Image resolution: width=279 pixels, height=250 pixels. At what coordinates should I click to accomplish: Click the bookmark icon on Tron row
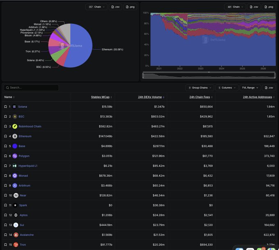[5, 245]
